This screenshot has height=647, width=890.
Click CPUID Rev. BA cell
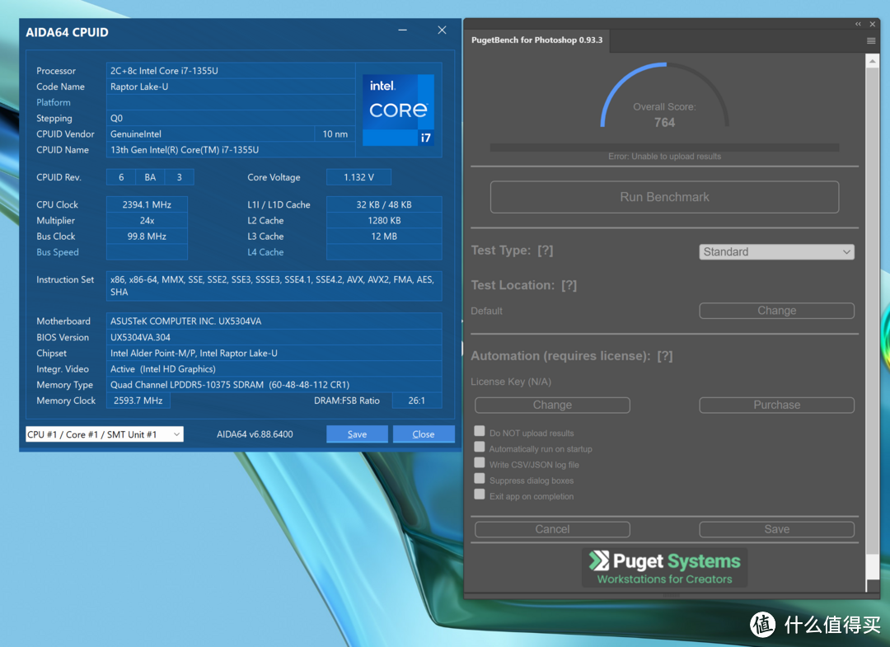pyautogui.click(x=150, y=177)
